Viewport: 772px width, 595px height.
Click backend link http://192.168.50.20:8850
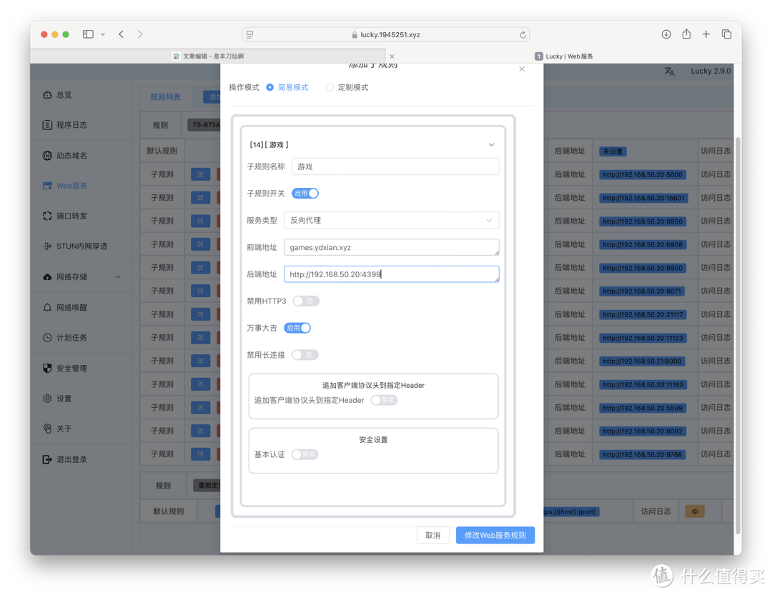(x=643, y=221)
